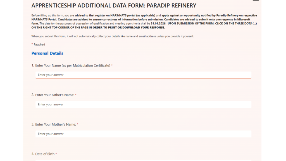286x161 pixels.
Task: Click the red asterisk after Date of Birth
Action: (x=56, y=154)
